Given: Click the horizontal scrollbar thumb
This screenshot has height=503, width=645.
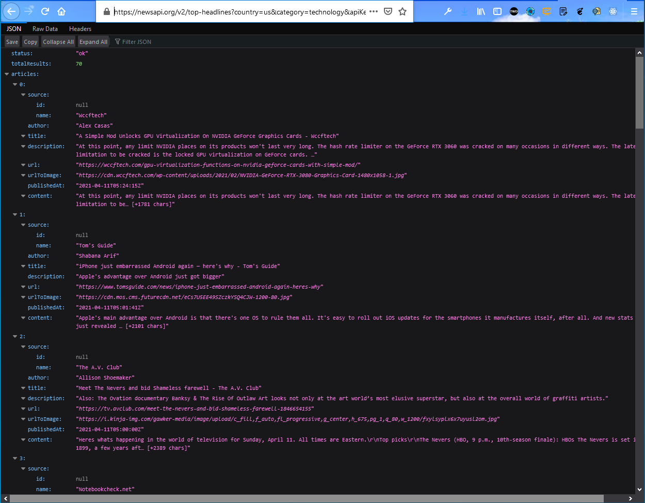Looking at the screenshot, I should [x=307, y=498].
